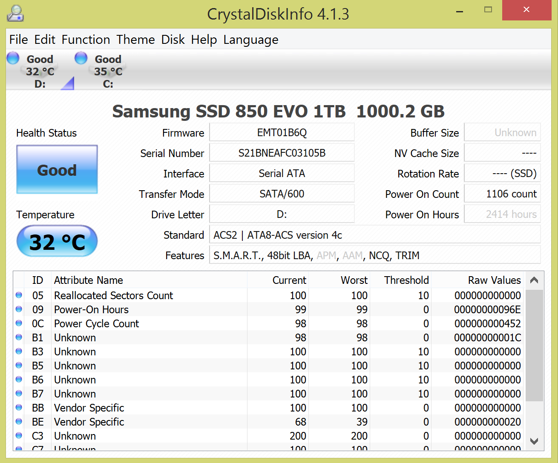
Task: Open the Function menu
Action: coord(86,40)
